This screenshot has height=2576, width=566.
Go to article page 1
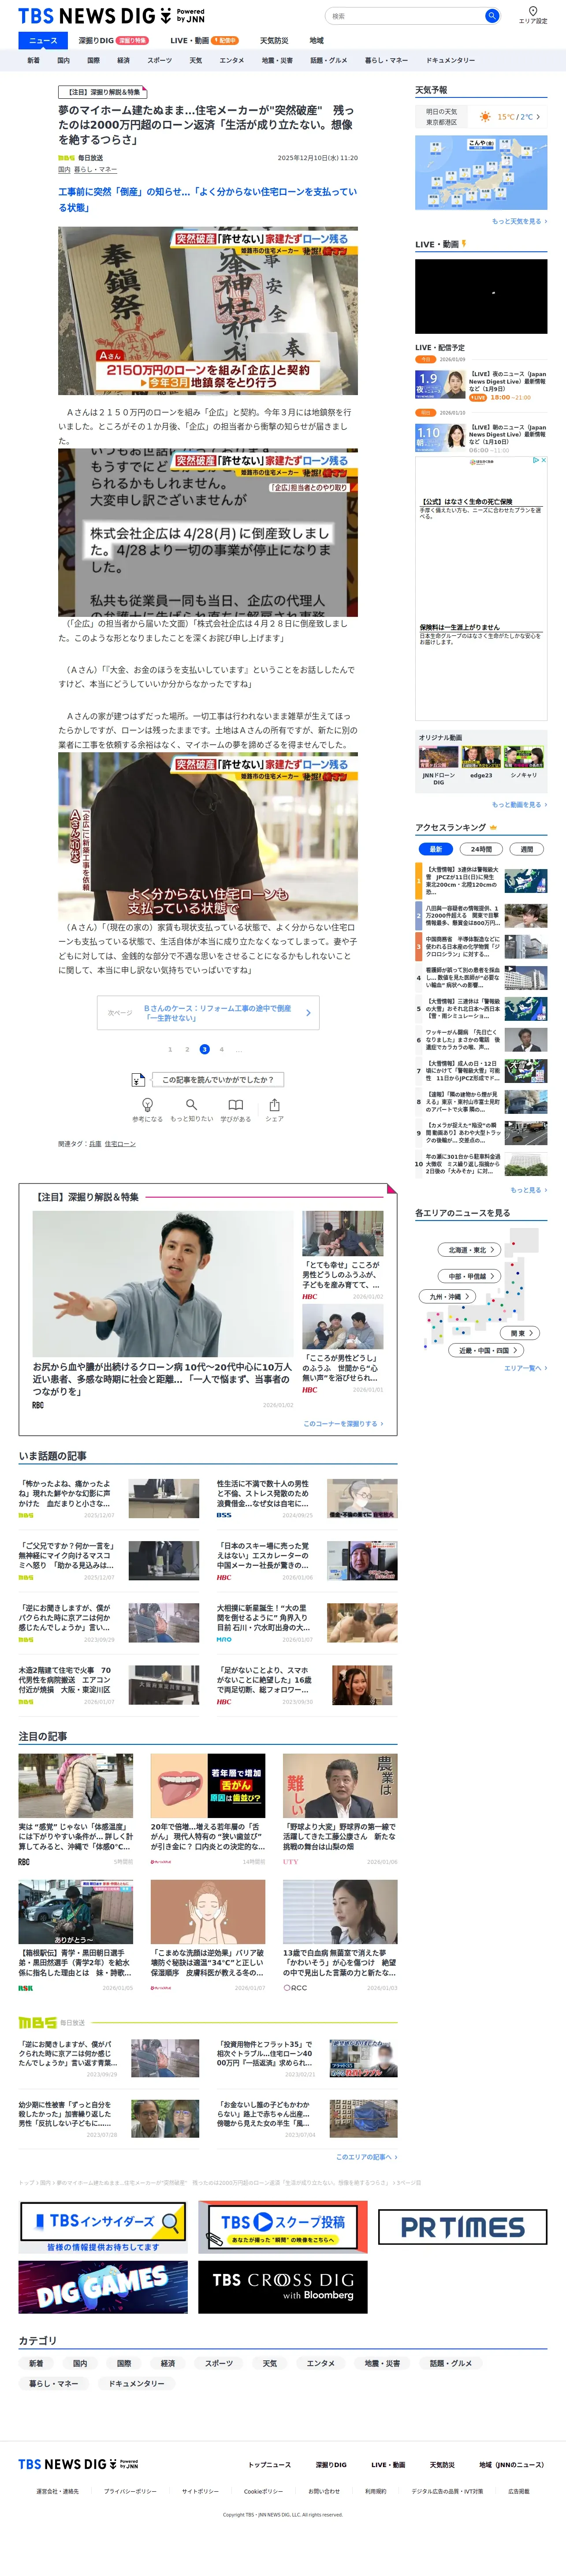[x=170, y=1049]
